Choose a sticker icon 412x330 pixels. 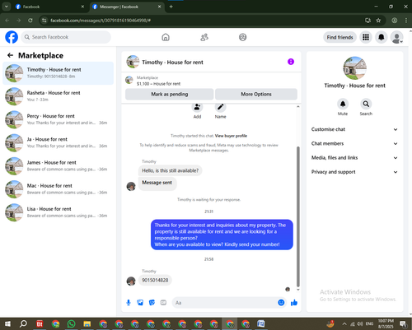[152, 303]
